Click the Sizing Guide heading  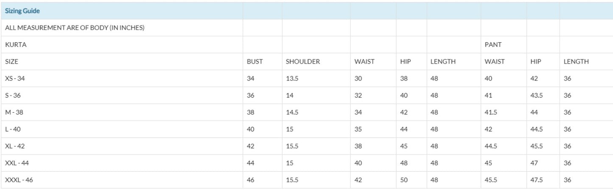[22, 11]
